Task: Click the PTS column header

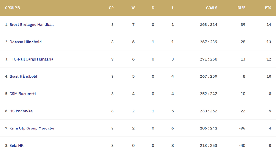Action: click(268, 8)
